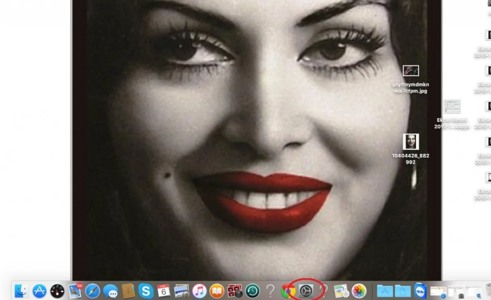Launch iTunes music note icon
This screenshot has width=491, height=300.
click(x=199, y=291)
